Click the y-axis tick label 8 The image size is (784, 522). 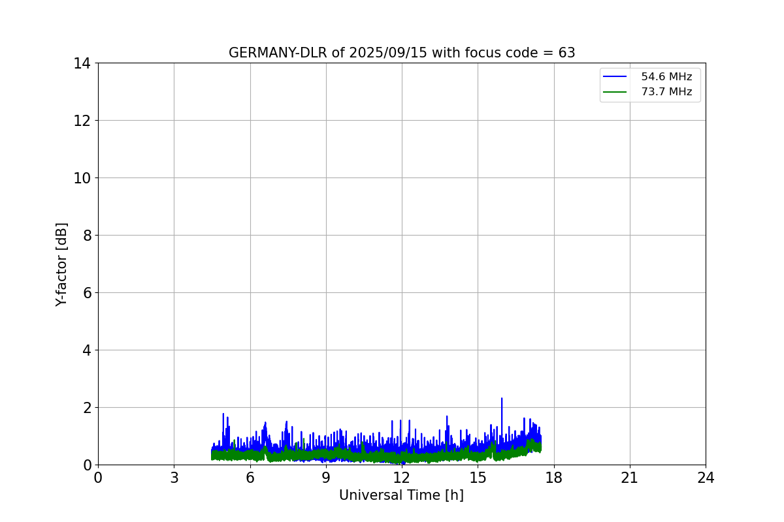coord(87,236)
